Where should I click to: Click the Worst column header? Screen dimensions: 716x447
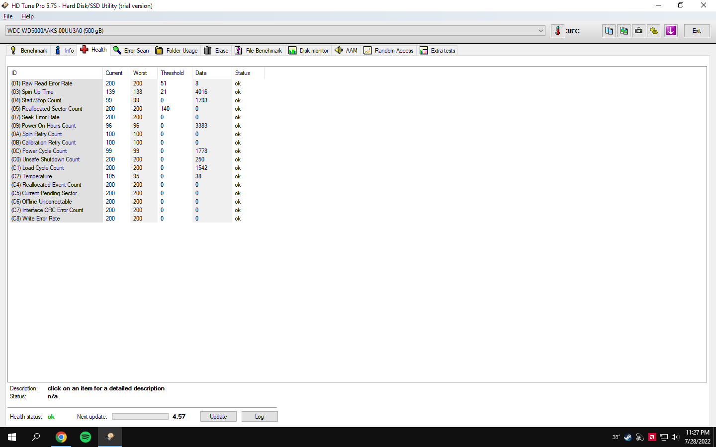(144, 73)
